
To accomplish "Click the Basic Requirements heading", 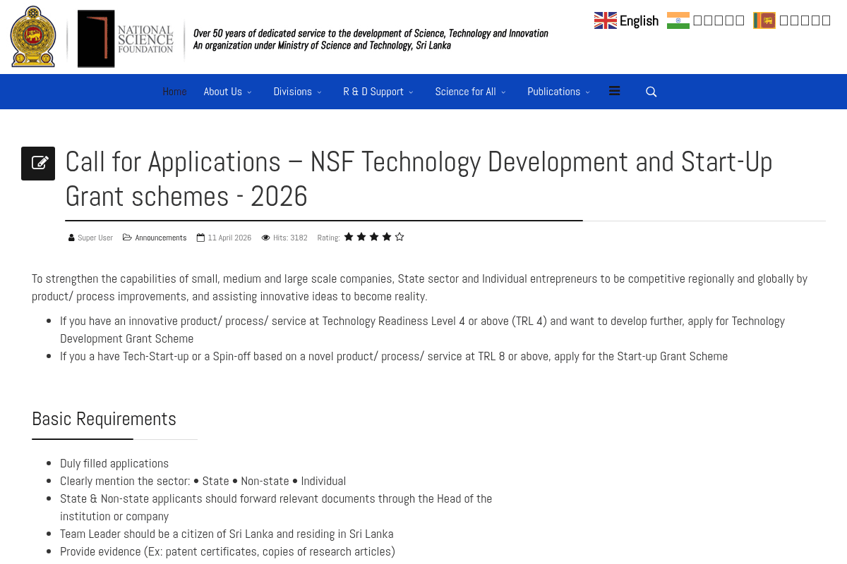I will pos(104,419).
